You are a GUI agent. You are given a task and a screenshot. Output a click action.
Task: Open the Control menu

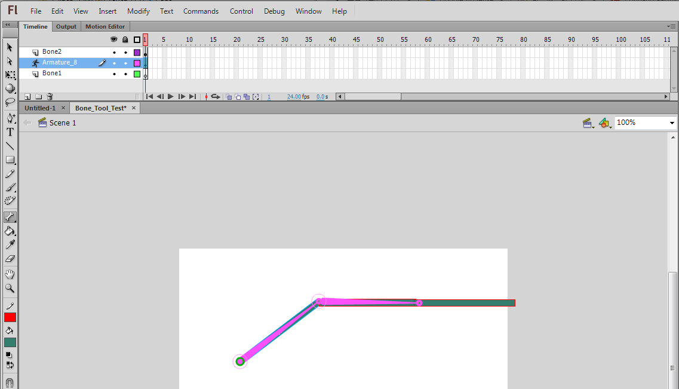coord(241,11)
